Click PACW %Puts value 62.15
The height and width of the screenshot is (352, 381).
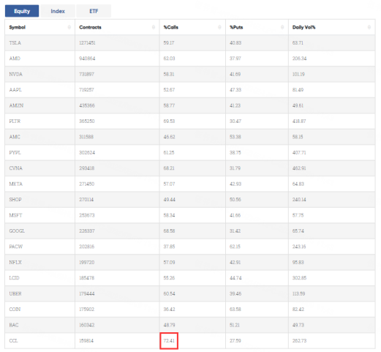click(x=235, y=247)
